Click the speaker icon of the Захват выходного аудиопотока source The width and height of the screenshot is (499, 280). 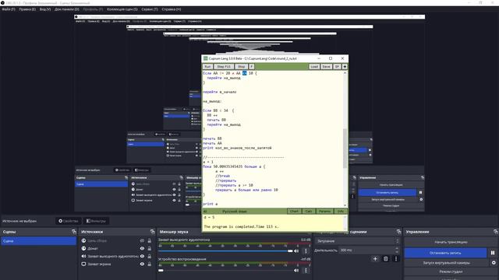[x=83, y=256]
